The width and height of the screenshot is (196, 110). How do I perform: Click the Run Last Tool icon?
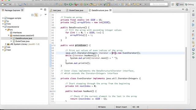[x=76, y=4]
